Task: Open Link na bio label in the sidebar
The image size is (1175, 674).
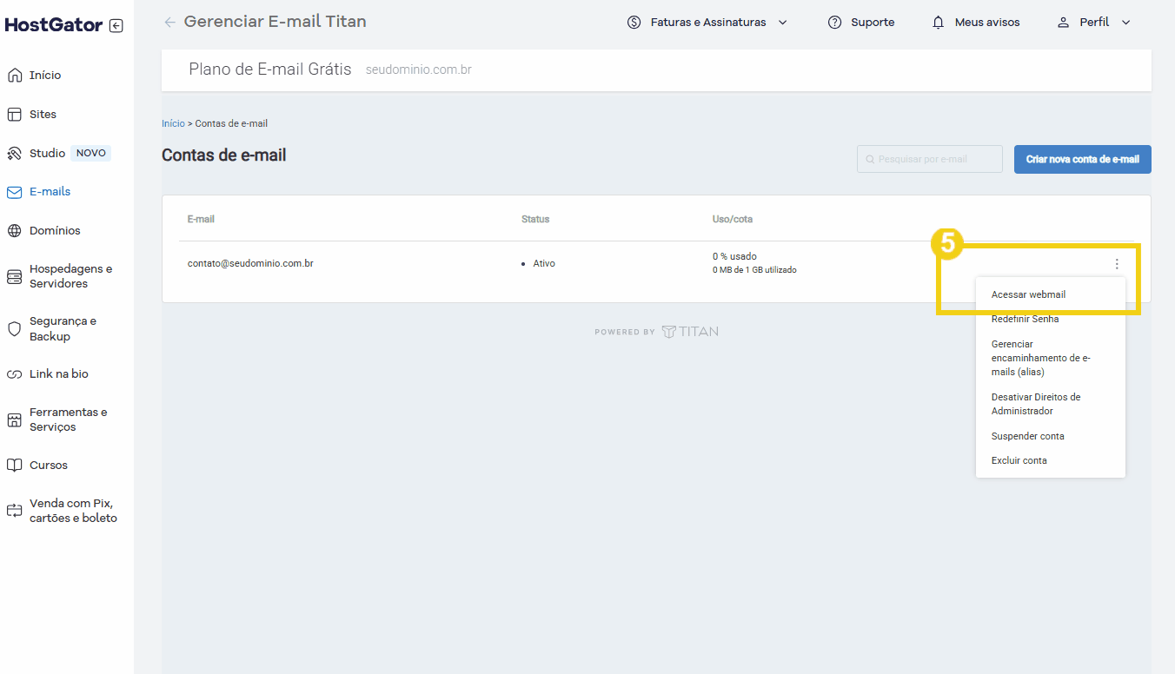Action: [59, 374]
